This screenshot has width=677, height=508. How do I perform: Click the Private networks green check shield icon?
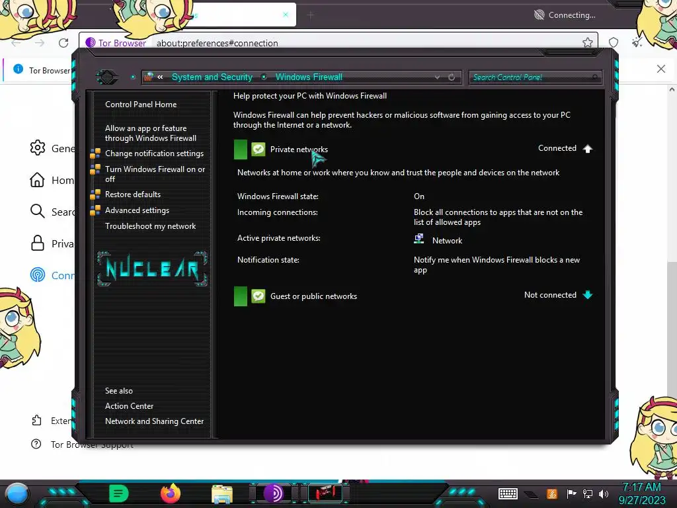pyautogui.click(x=259, y=149)
